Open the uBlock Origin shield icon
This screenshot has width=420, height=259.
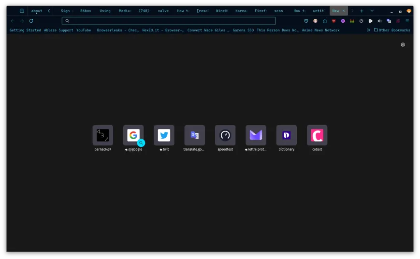click(334, 21)
